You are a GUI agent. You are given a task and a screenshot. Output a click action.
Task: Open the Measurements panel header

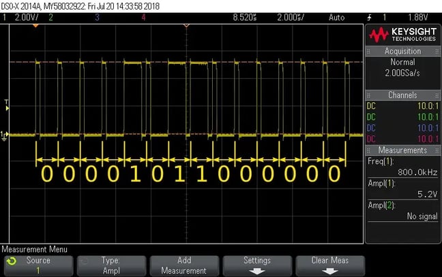(x=403, y=150)
